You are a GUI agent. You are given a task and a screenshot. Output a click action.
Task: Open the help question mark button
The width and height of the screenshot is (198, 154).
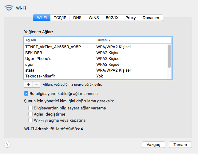point(7,144)
